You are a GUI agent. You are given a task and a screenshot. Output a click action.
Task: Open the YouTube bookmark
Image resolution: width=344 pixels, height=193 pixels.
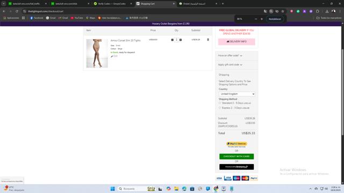pyautogui.click(x=77, y=18)
